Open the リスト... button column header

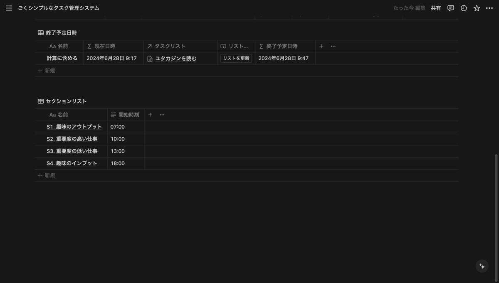pyautogui.click(x=236, y=46)
